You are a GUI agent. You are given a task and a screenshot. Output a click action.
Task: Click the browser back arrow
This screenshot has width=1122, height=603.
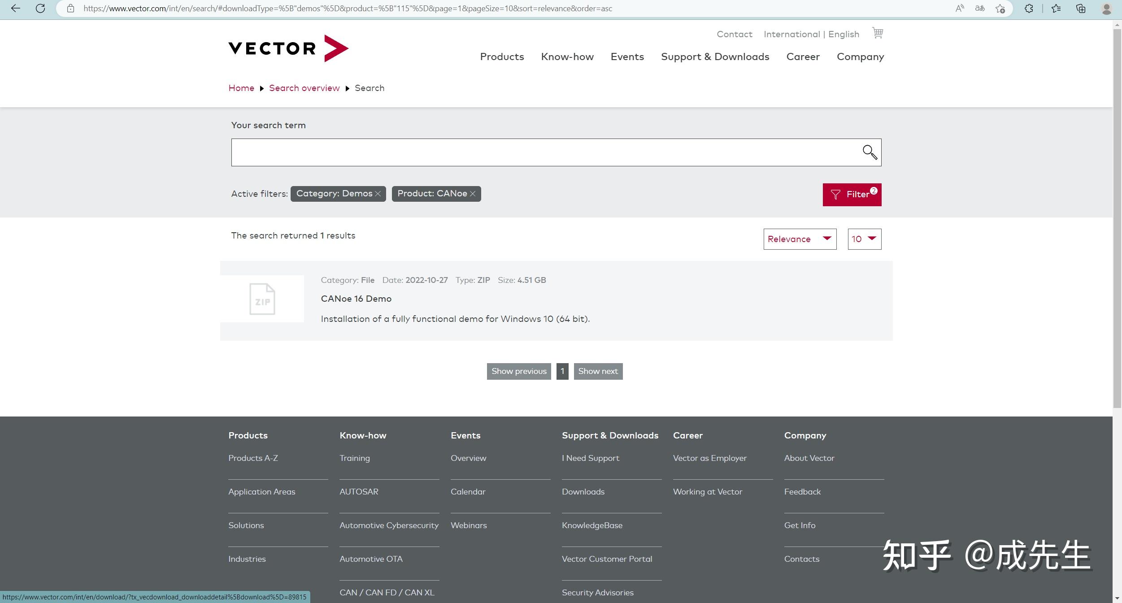click(15, 9)
